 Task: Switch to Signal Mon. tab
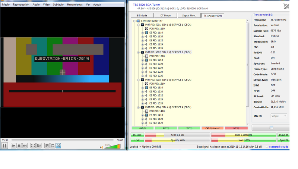[189, 16]
